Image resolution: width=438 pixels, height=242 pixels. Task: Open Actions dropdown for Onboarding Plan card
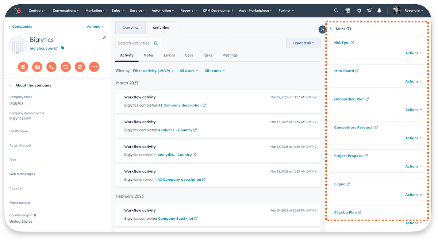tap(414, 110)
